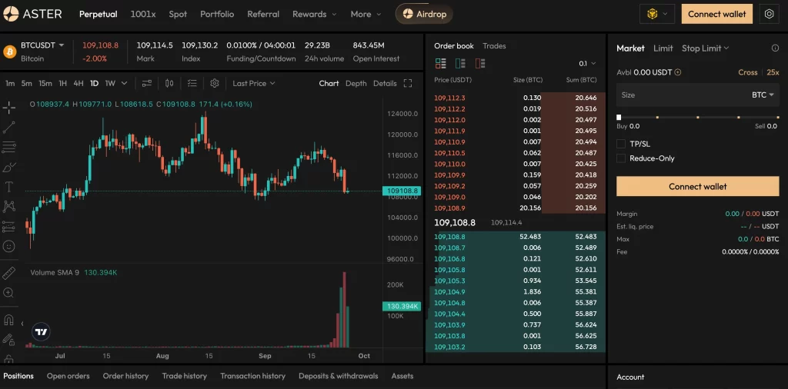Open the top-right settings hexagon icon
This screenshot has width=788, height=389.
pyautogui.click(x=769, y=14)
